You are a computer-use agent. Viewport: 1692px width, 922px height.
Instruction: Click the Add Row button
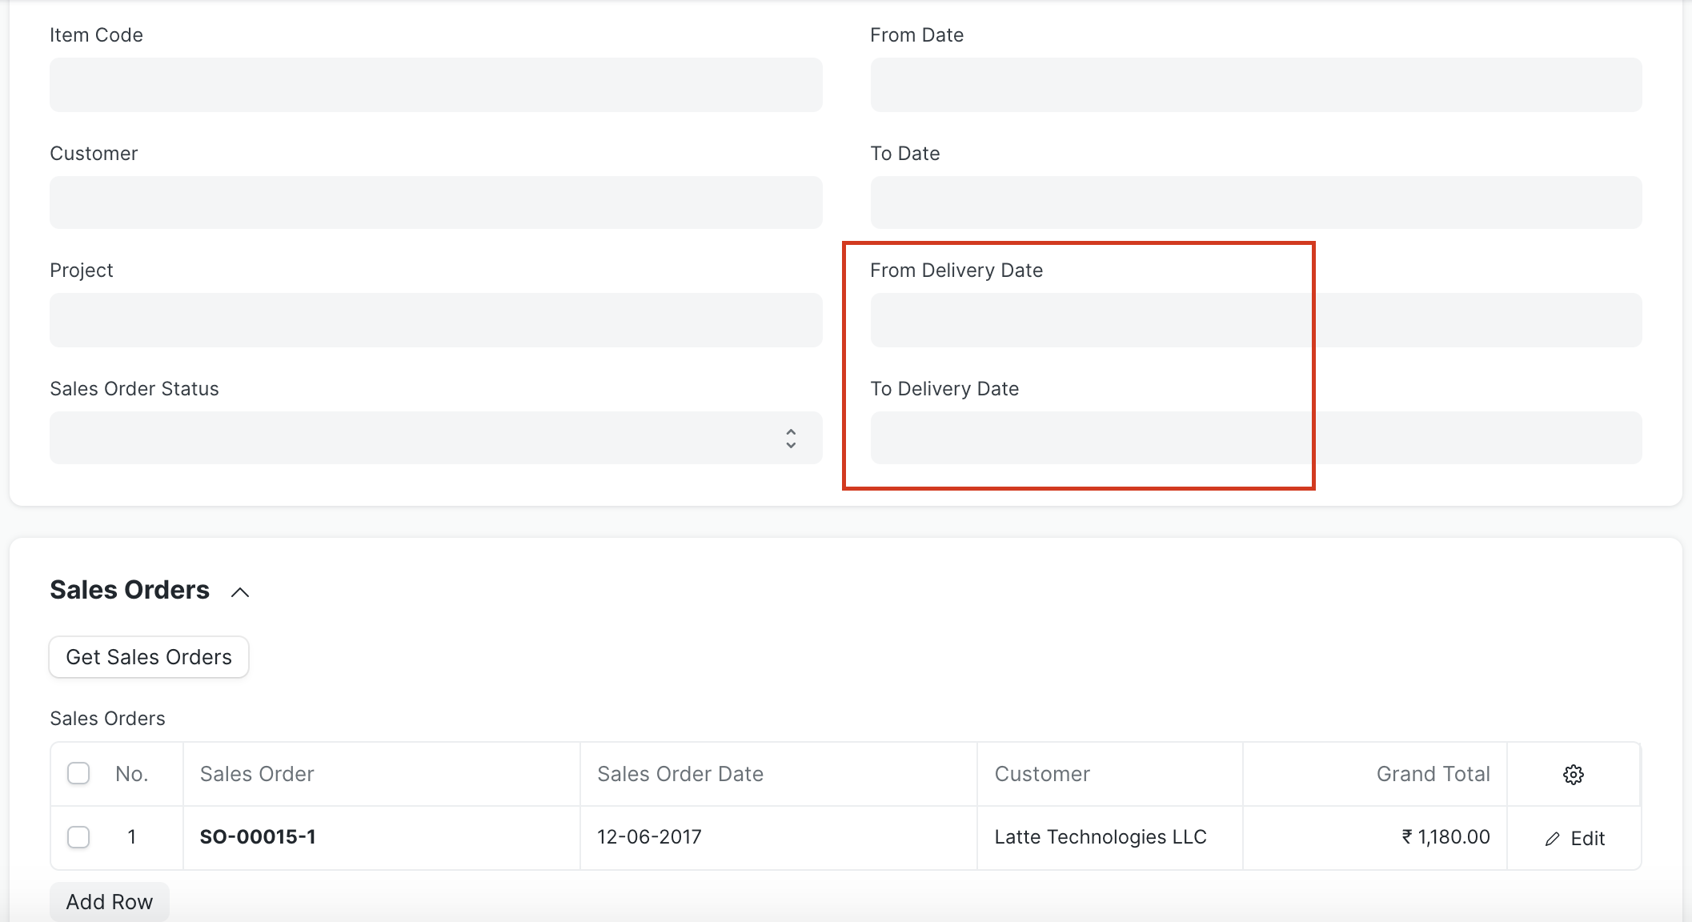(110, 902)
